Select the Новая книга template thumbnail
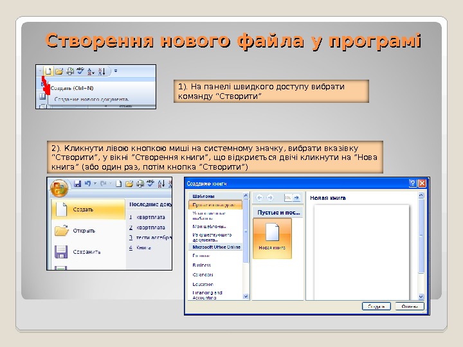The image size is (463, 347). pyautogui.click(x=272, y=238)
